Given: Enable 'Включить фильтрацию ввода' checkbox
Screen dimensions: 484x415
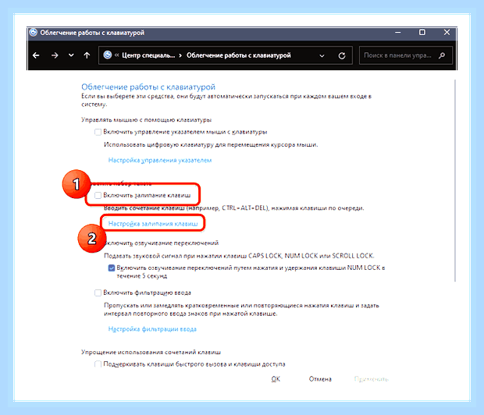Looking at the screenshot, I should [98, 293].
